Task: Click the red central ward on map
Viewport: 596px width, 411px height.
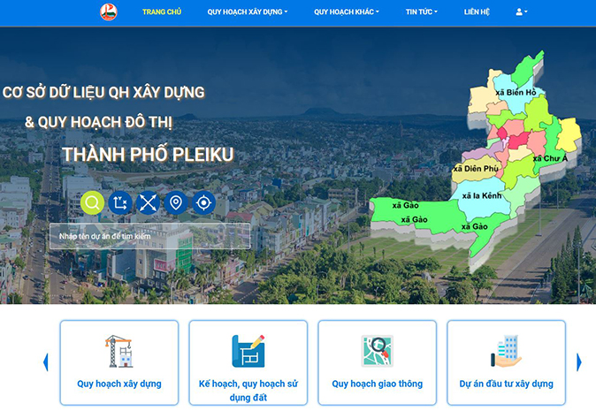Action: coord(518,141)
